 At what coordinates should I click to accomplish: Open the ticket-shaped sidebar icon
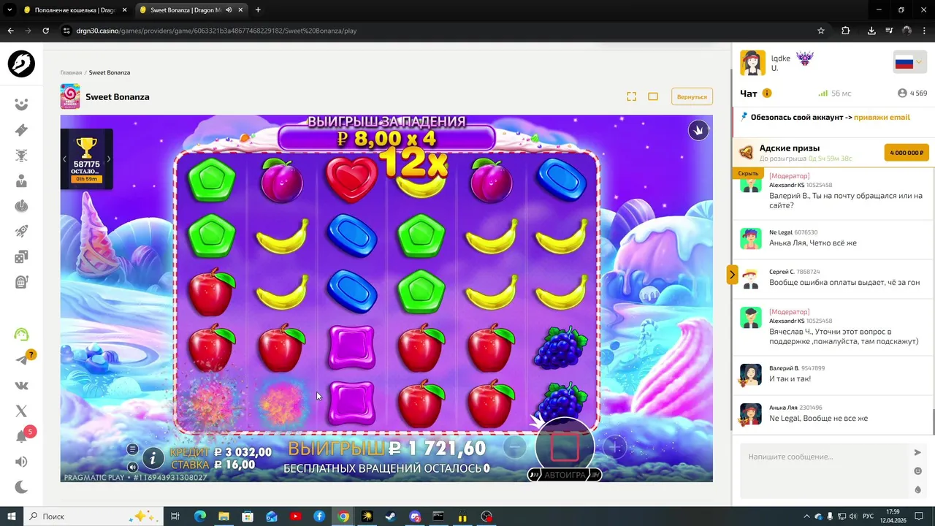pos(21,130)
